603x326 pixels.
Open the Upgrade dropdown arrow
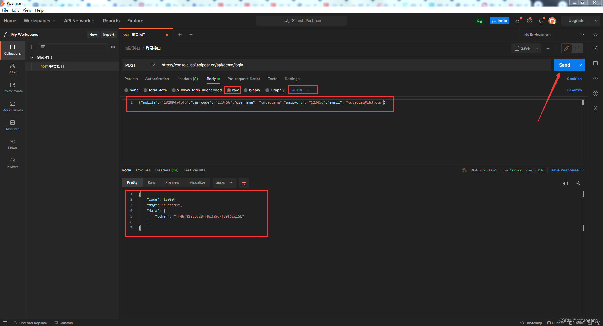pos(596,21)
